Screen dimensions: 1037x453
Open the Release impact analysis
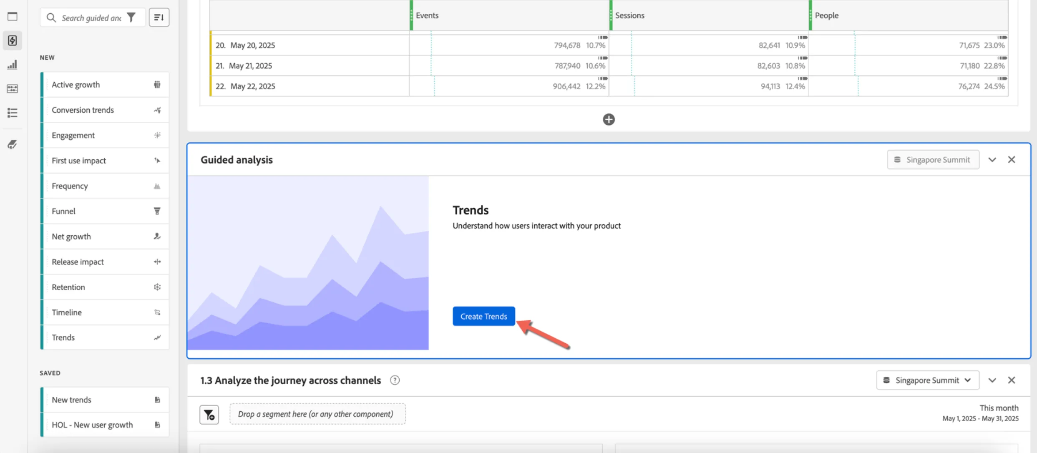click(105, 262)
